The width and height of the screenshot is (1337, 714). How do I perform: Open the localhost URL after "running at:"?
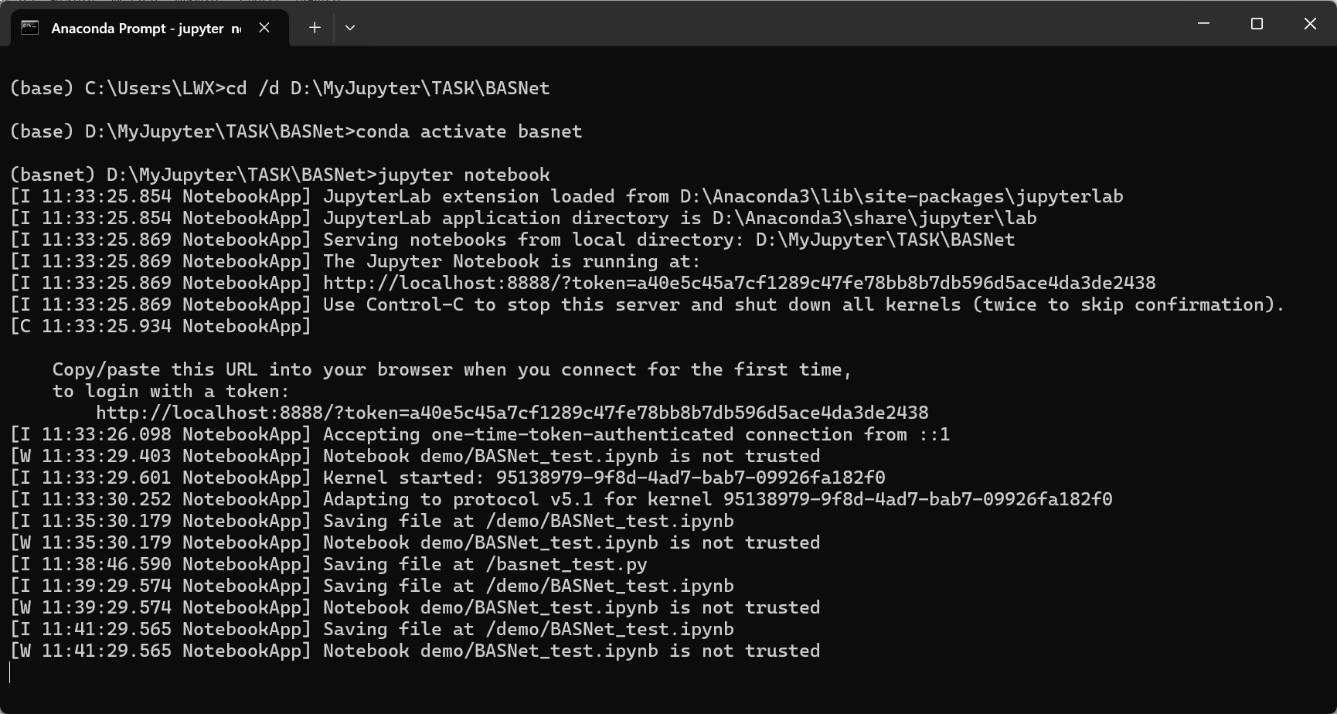(739, 284)
